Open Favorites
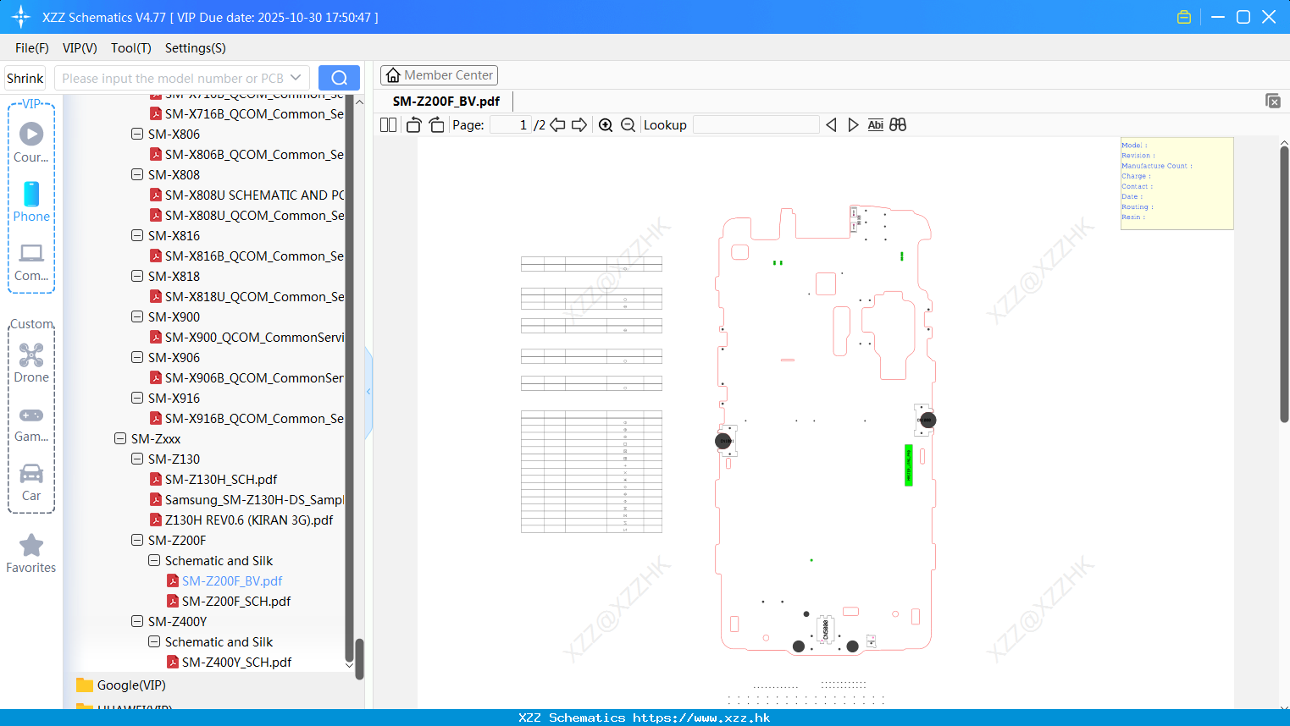 [31, 554]
